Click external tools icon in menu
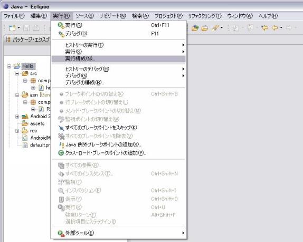The height and width of the screenshot is (242, 303). click(61, 234)
